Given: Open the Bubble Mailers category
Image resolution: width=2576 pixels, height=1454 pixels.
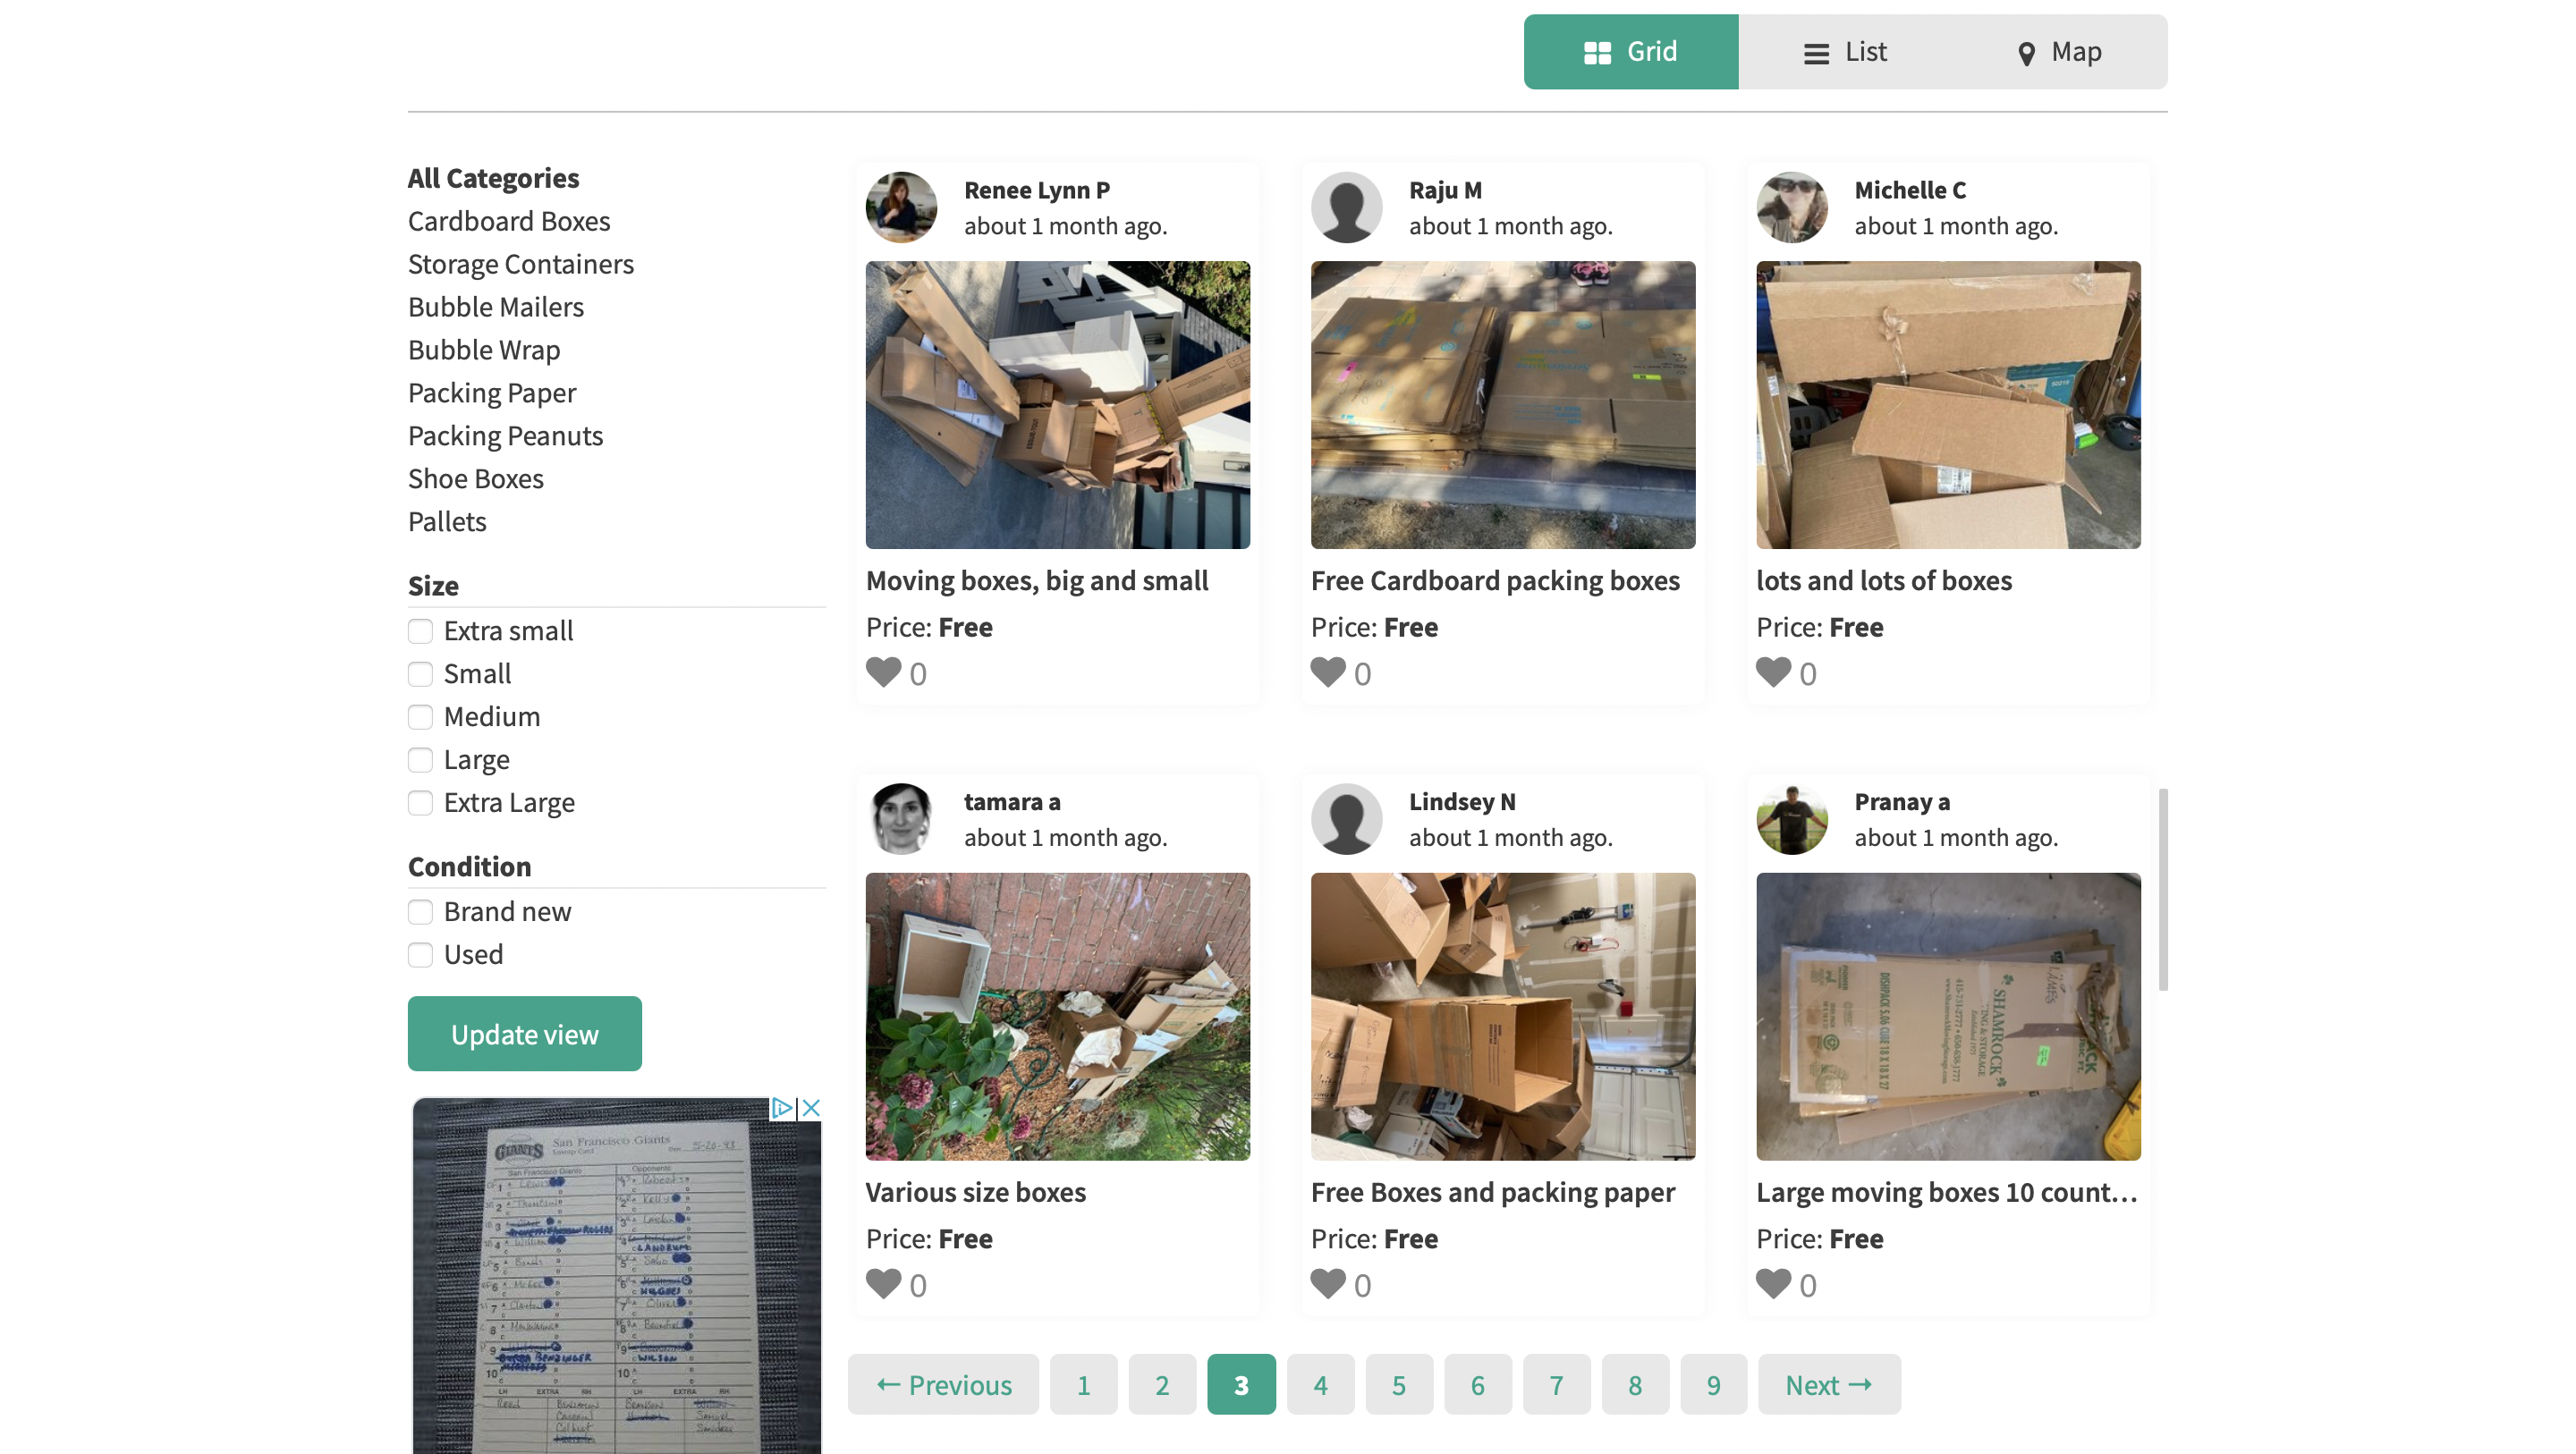Looking at the screenshot, I should point(495,307).
